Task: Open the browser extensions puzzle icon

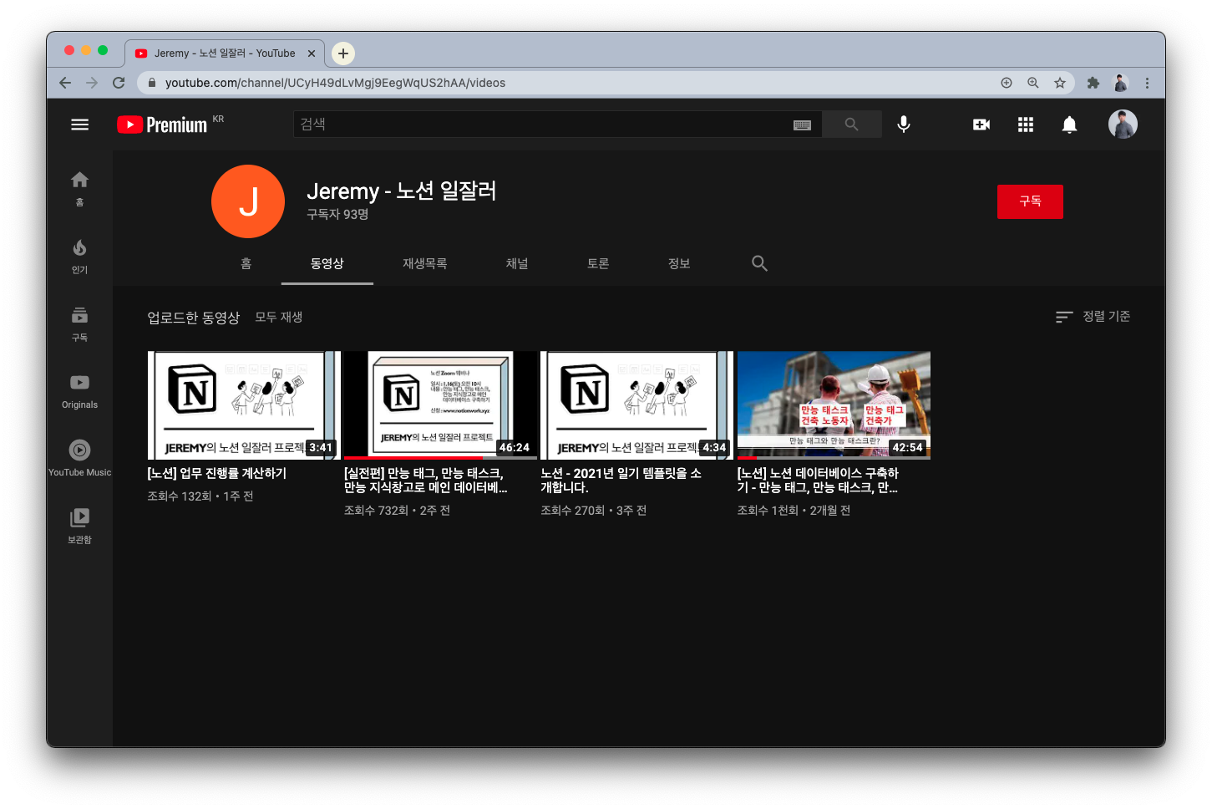Action: pyautogui.click(x=1093, y=83)
